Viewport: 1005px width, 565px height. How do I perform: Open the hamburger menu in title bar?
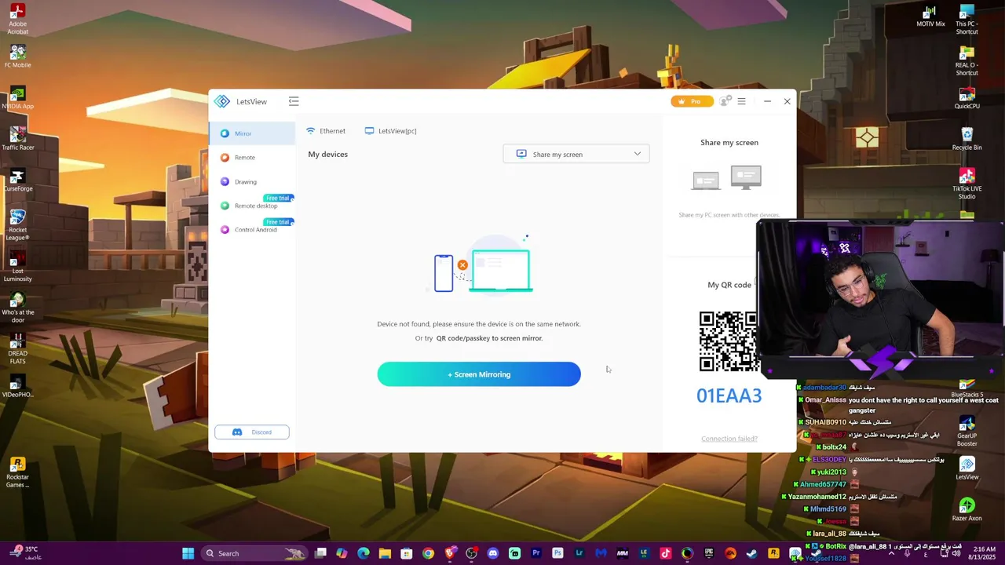(x=741, y=101)
